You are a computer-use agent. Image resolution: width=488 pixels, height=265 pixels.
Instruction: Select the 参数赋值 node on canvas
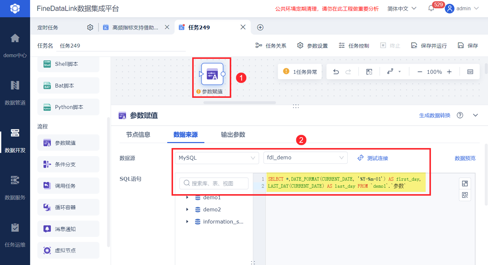tap(212, 74)
